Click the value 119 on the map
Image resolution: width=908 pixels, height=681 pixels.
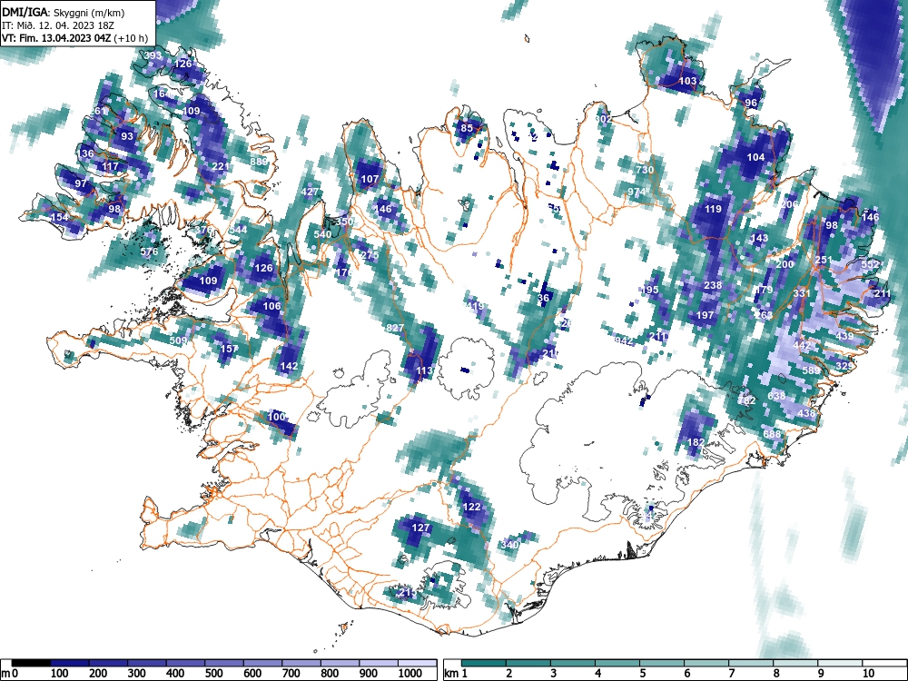pos(713,209)
